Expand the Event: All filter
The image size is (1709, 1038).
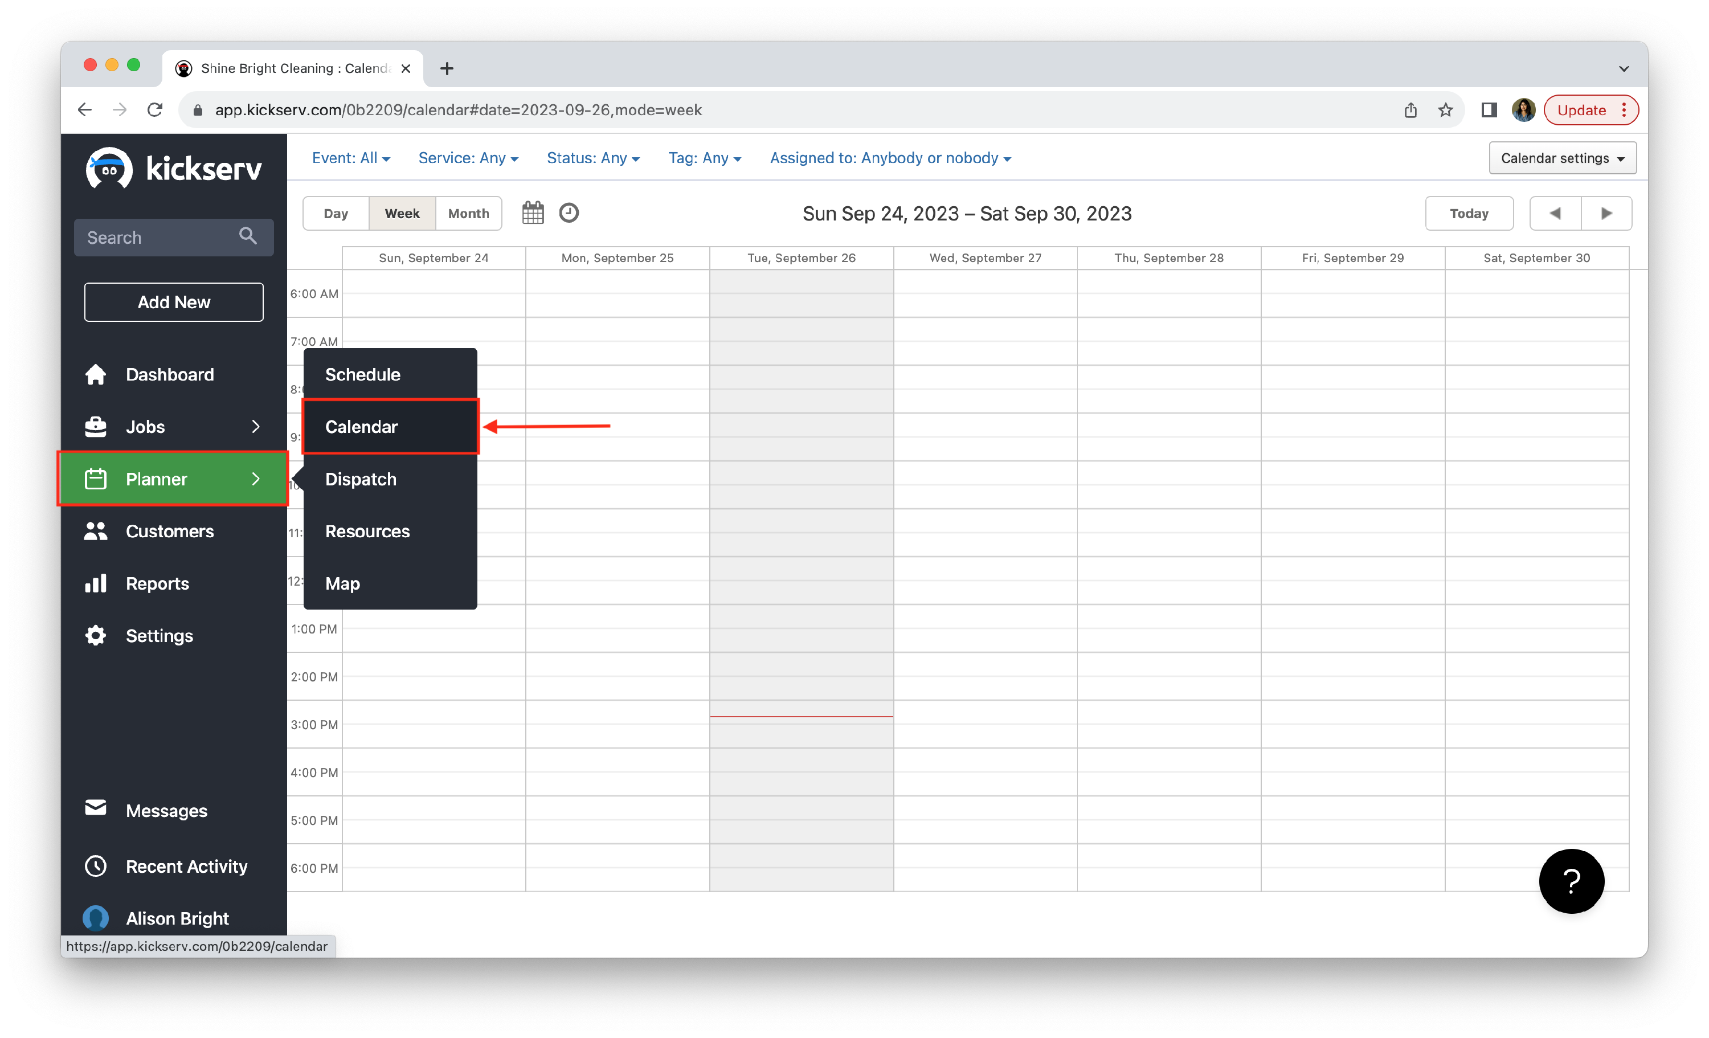tap(351, 158)
